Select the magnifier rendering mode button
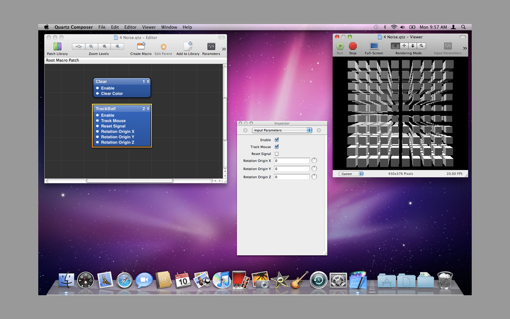This screenshot has height=319, width=510. (x=421, y=46)
